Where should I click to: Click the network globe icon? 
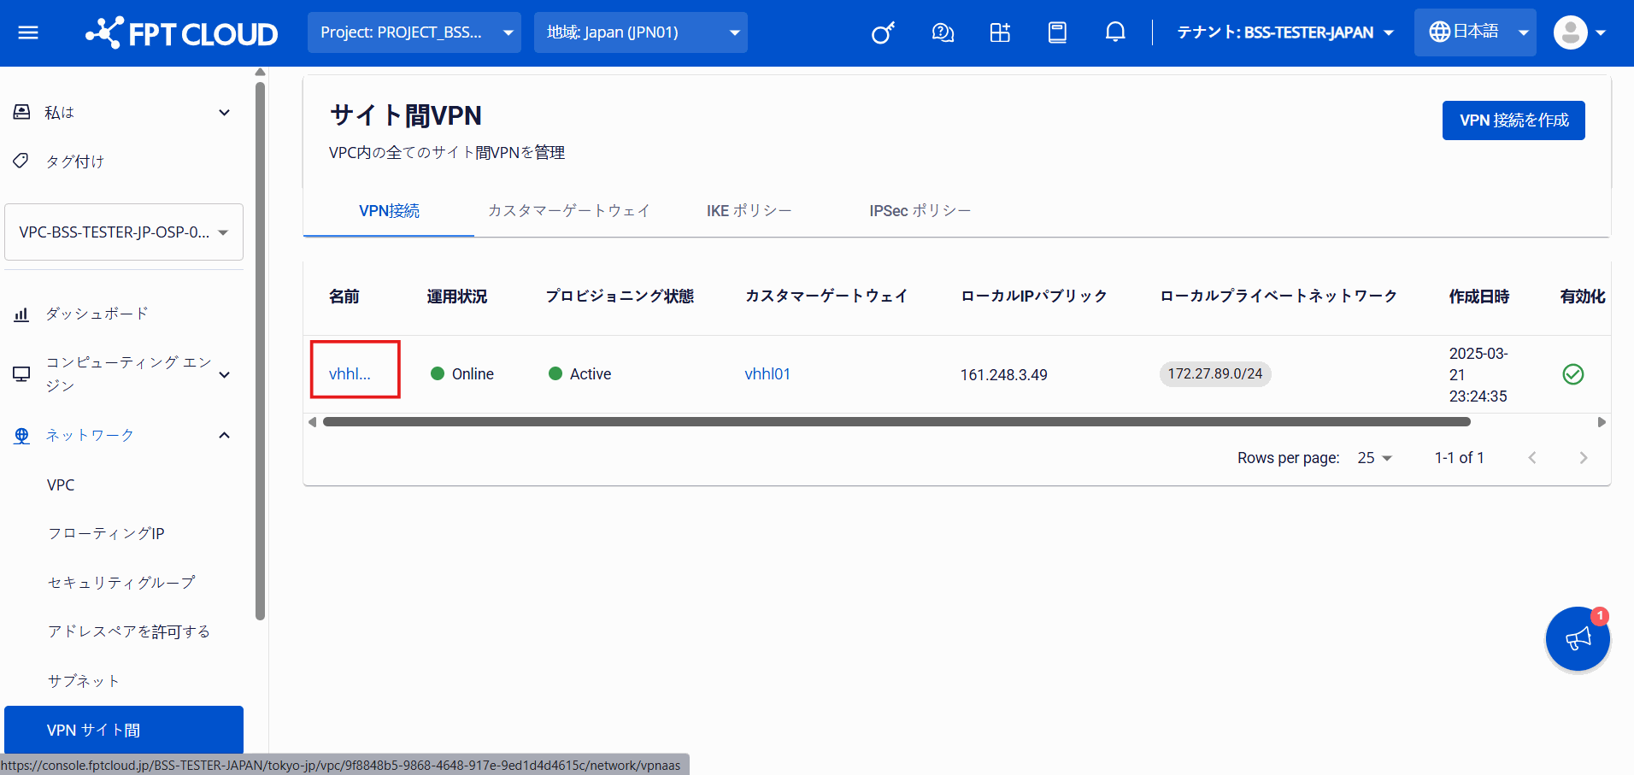pos(22,436)
